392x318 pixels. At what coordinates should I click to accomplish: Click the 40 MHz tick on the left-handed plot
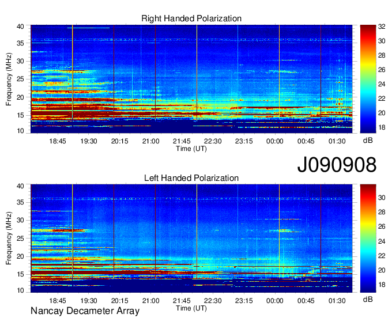click(x=20, y=186)
